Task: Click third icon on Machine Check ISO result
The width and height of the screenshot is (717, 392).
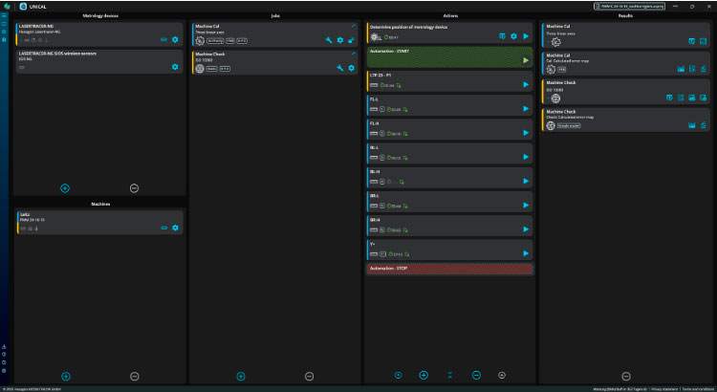Action: pos(692,98)
